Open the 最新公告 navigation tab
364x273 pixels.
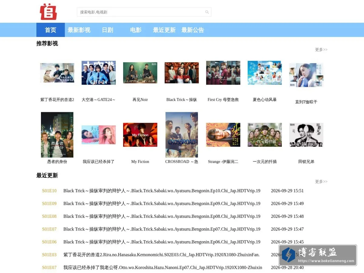pos(193,30)
